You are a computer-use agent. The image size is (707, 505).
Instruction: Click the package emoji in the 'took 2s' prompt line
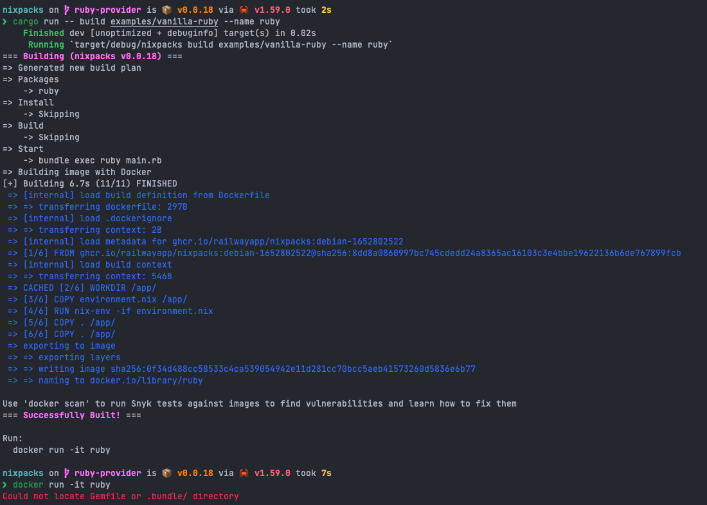pyautogui.click(x=167, y=10)
